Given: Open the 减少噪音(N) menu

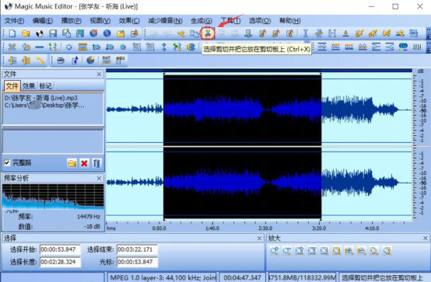Looking at the screenshot, I should [165, 21].
